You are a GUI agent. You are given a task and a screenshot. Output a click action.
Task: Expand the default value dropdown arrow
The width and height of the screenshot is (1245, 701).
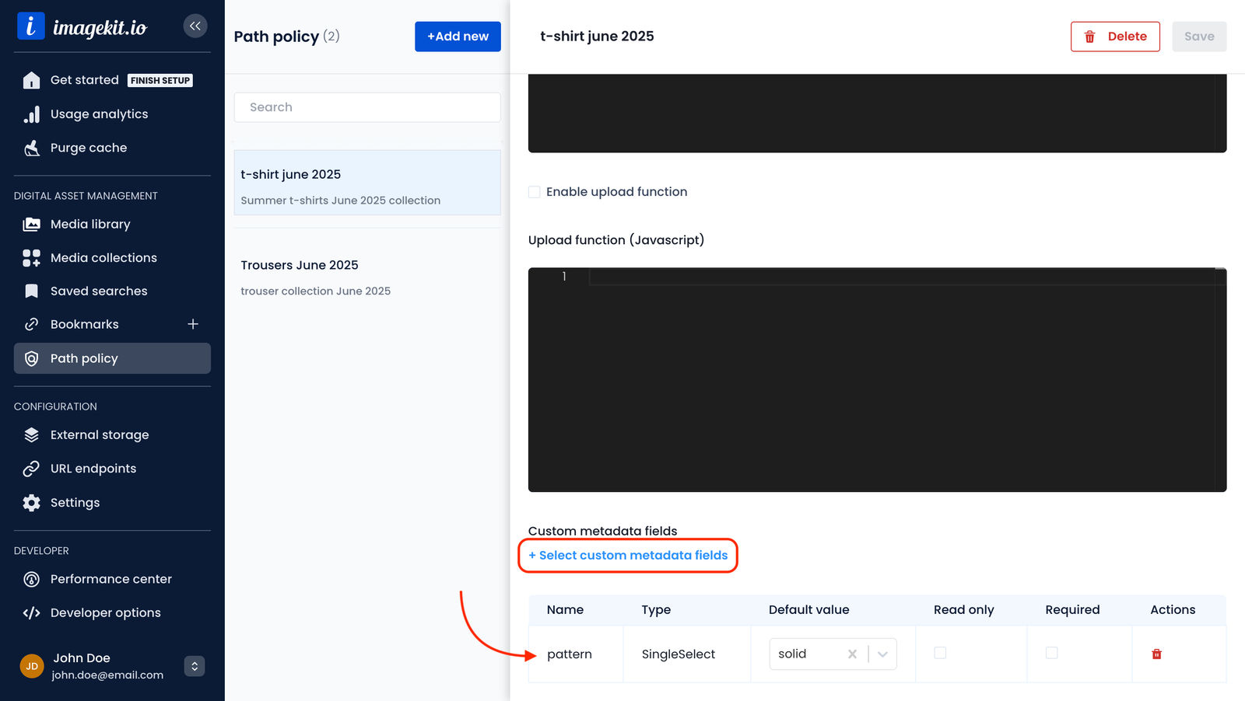(x=882, y=654)
